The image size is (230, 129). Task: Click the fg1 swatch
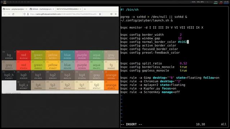pos(82,85)
